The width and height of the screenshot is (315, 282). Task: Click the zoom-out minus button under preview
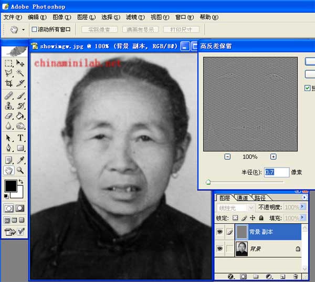[227, 156]
